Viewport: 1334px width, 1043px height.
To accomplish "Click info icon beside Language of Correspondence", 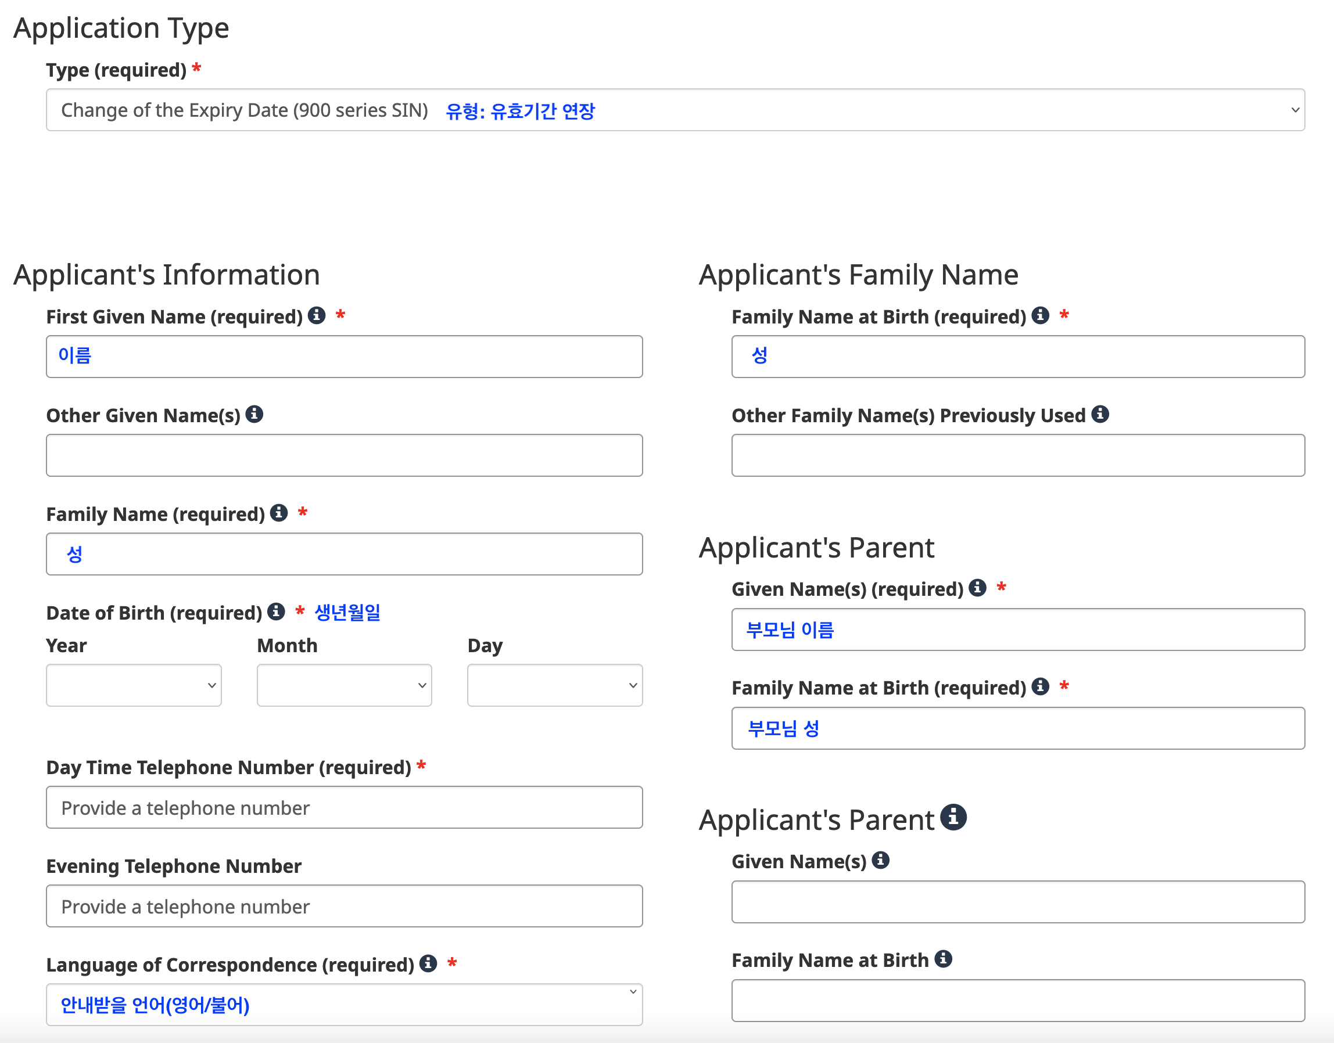I will tap(428, 963).
